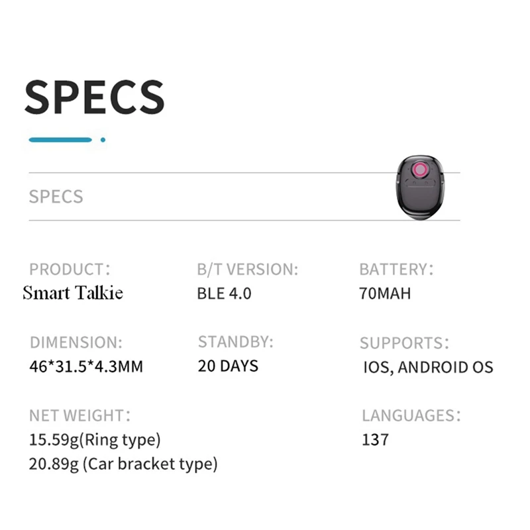Image resolution: width=530 pixels, height=530 pixels.
Task: Select the BLE 4.0 value
Action: click(x=224, y=293)
